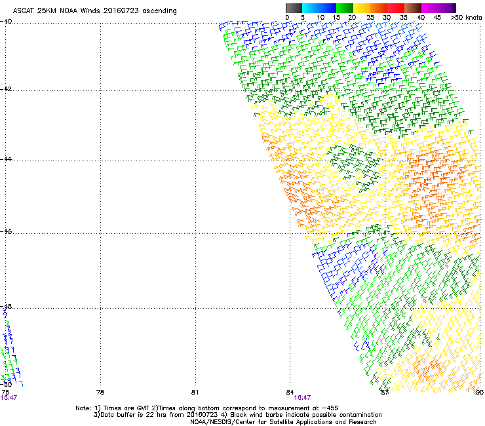Click the latitude axis label '-44'
The width and height of the screenshot is (485, 426).
tap(6, 159)
